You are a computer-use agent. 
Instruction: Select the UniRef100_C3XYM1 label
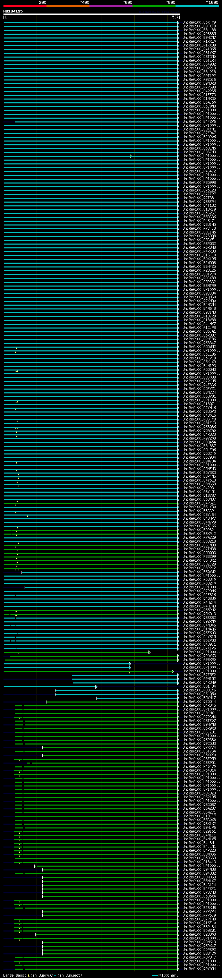(199, 129)
